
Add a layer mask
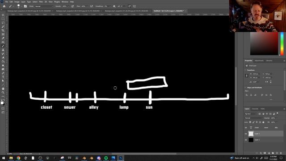pos(265,153)
